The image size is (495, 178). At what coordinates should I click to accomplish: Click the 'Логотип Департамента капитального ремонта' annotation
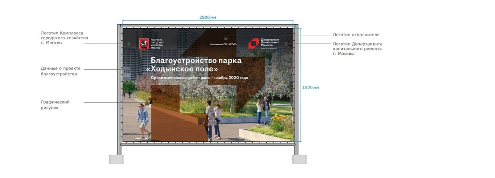click(358, 49)
